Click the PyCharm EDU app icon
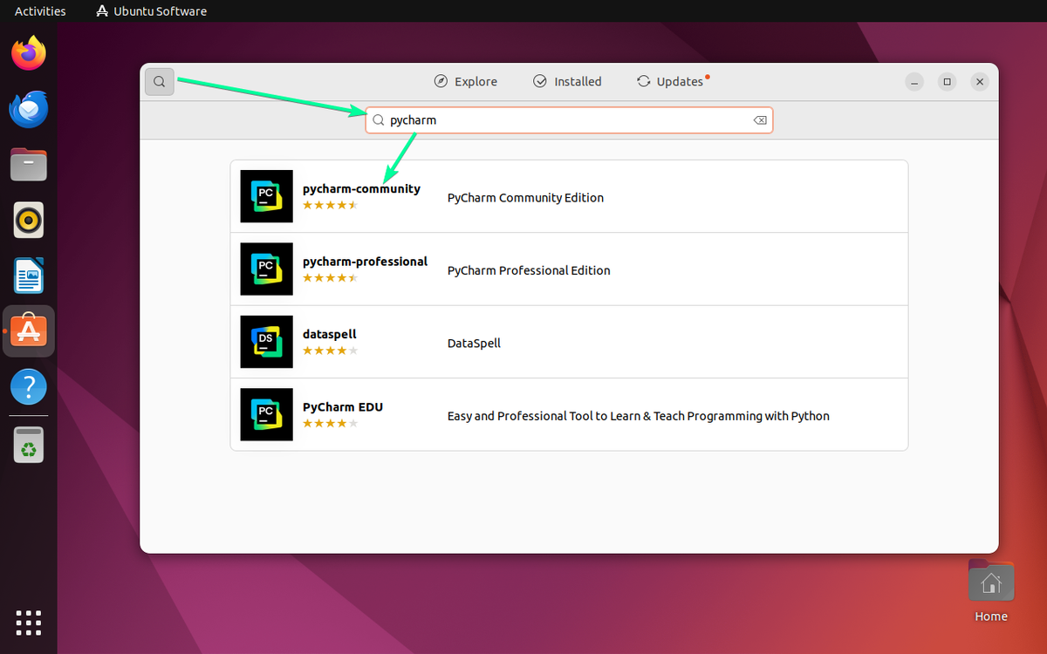Screen dimensions: 1047x654 (266, 414)
